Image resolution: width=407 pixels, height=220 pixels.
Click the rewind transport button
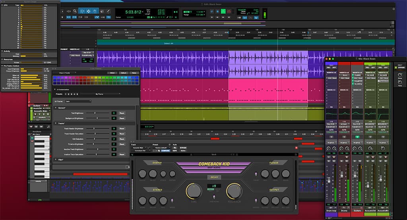tap(217, 17)
